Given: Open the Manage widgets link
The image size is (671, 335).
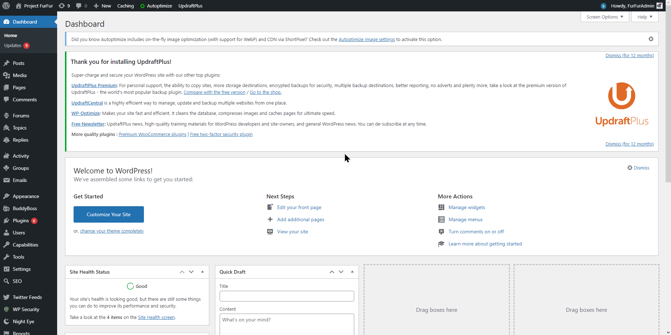Looking at the screenshot, I should [x=467, y=207].
